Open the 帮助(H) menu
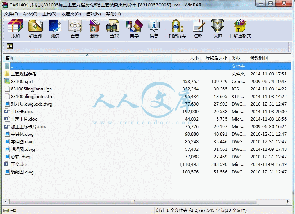The image size is (295, 214). (x=113, y=14)
